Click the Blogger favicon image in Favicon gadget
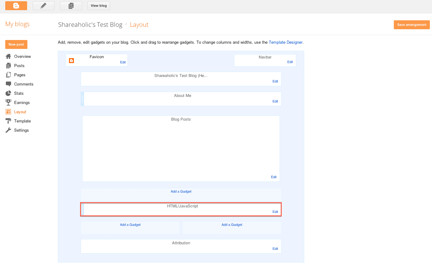This screenshot has width=432, height=268. [x=71, y=61]
